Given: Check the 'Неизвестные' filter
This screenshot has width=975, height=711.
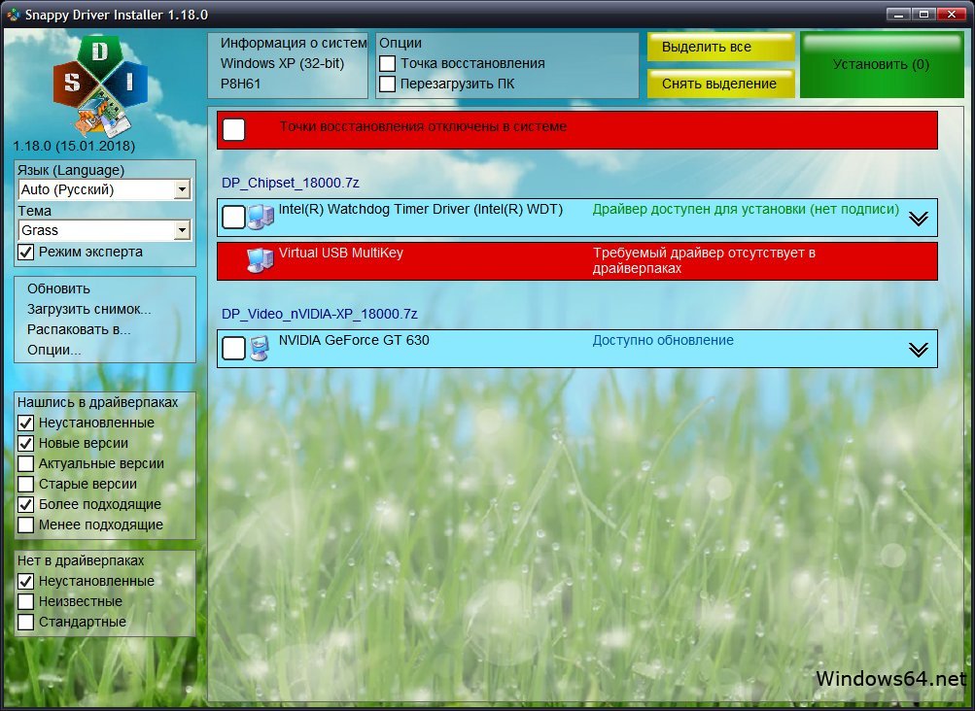Looking at the screenshot, I should (25, 601).
